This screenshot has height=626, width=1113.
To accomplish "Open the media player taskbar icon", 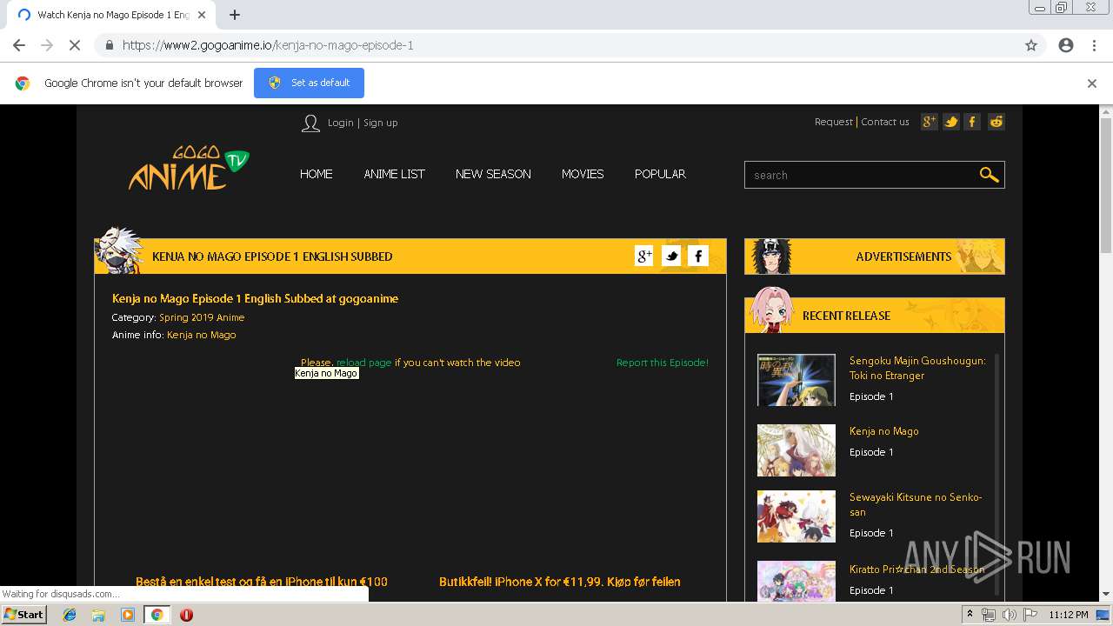I will click(x=128, y=615).
